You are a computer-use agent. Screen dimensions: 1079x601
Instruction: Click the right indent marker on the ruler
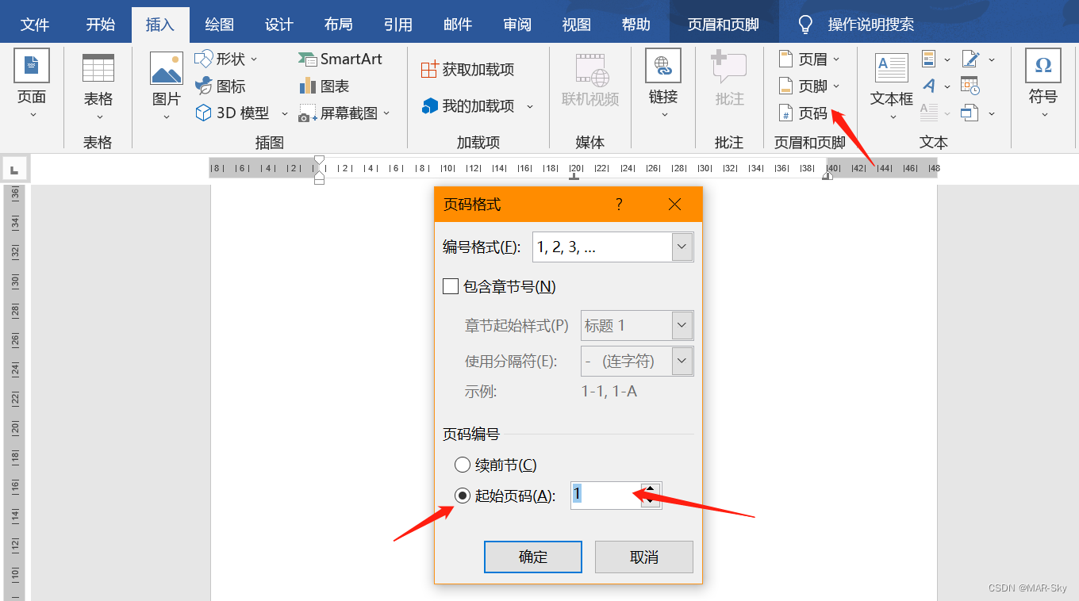point(827,176)
